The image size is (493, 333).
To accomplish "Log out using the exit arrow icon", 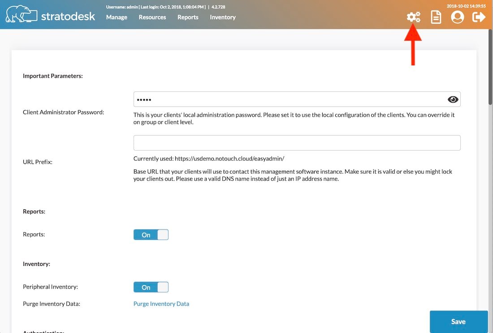I will [479, 17].
